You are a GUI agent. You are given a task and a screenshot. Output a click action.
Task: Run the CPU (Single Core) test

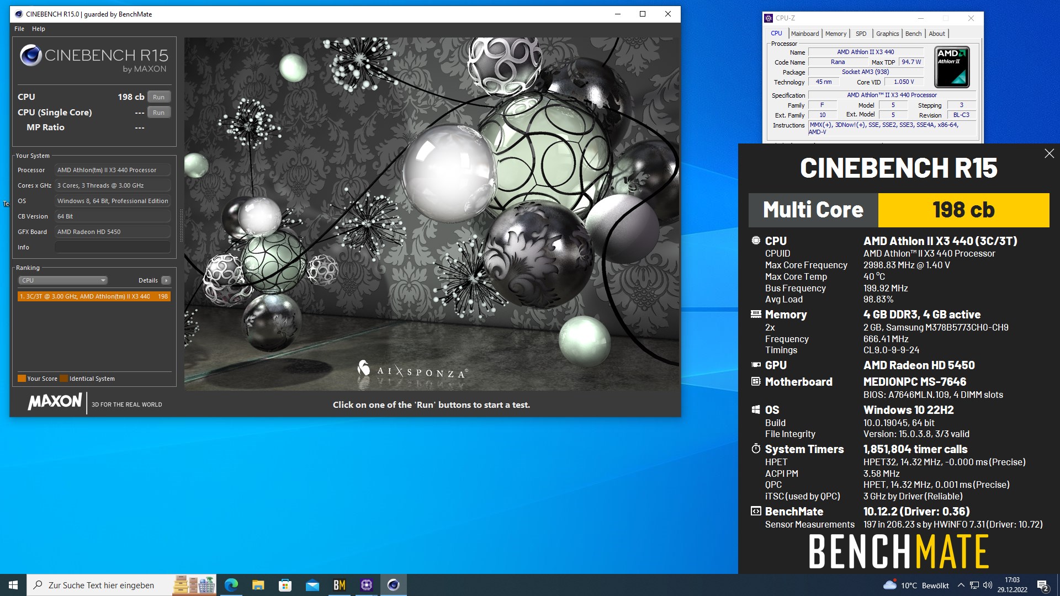point(158,113)
